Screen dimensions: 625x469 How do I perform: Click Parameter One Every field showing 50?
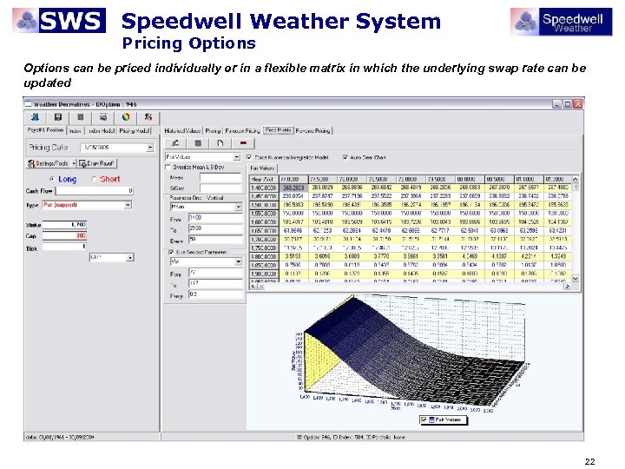(215, 240)
